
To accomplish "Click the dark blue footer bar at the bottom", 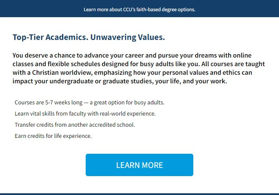I will pyautogui.click(x=139, y=194).
